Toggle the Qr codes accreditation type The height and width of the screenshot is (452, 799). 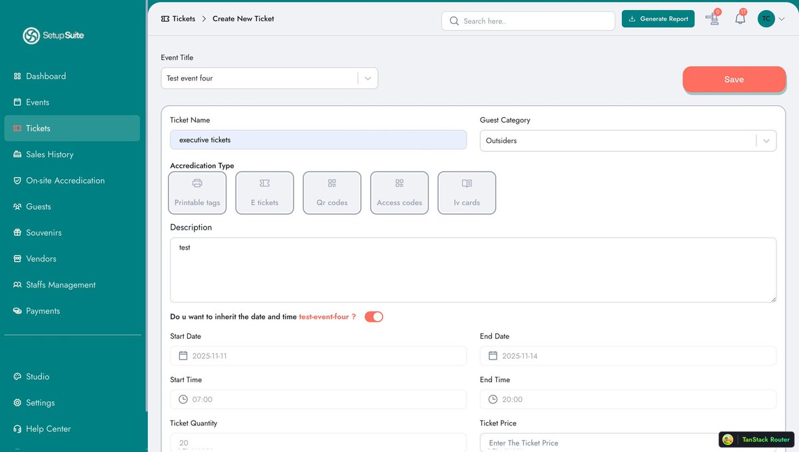pyautogui.click(x=332, y=193)
